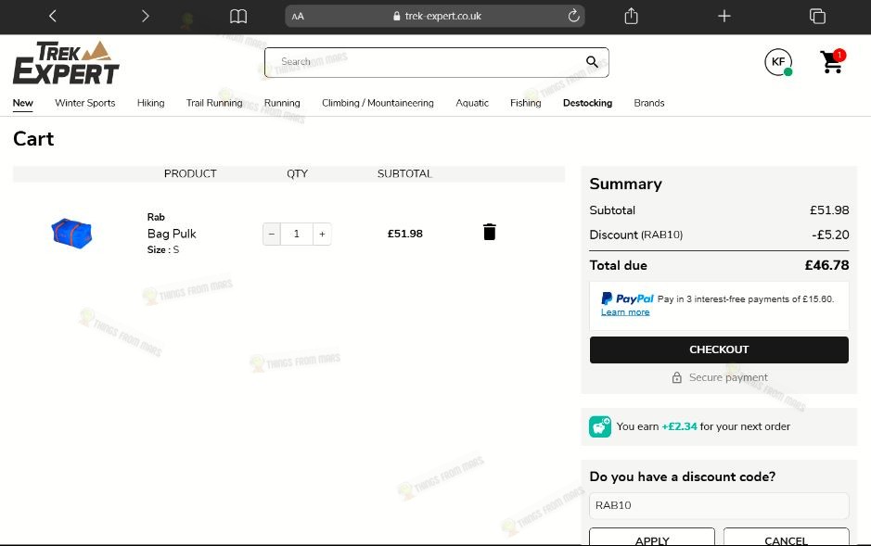This screenshot has width=871, height=546.
Task: Open the Winter Sports category
Action: (85, 103)
